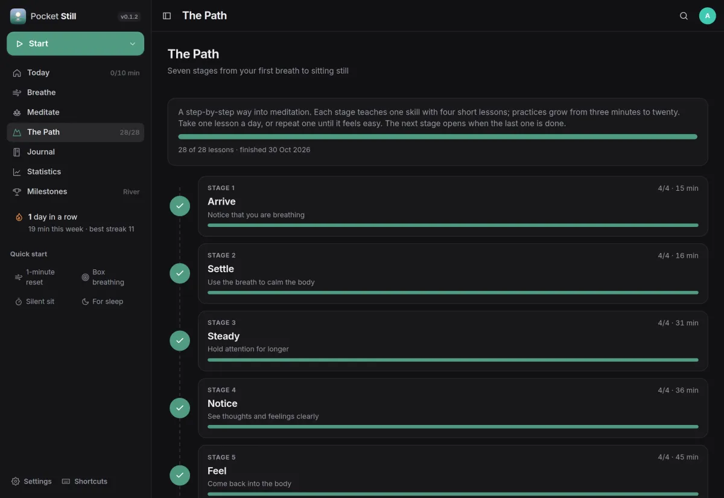View the Statistics page
724x498 pixels.
click(75, 172)
